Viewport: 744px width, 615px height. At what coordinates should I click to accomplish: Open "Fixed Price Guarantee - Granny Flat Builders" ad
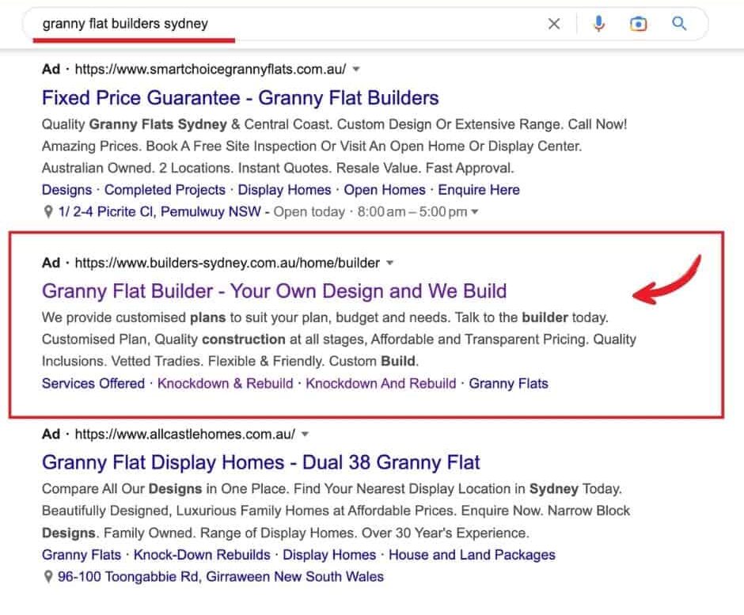click(240, 98)
